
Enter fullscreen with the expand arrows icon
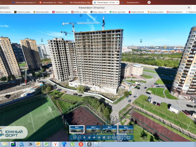(x=123, y=138)
